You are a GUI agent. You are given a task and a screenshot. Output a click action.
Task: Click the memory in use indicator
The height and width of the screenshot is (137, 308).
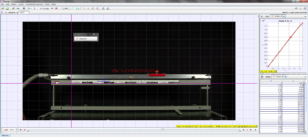294,12
